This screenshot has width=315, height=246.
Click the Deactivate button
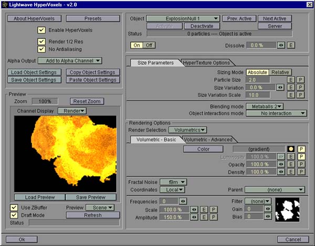[202, 26]
